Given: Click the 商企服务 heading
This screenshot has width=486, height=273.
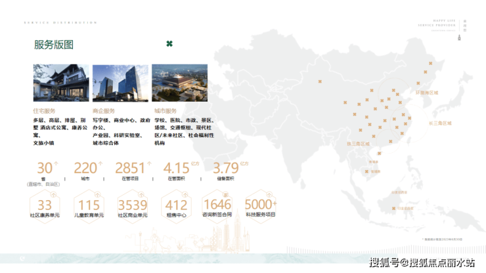Looking at the screenshot, I should coord(104,111).
